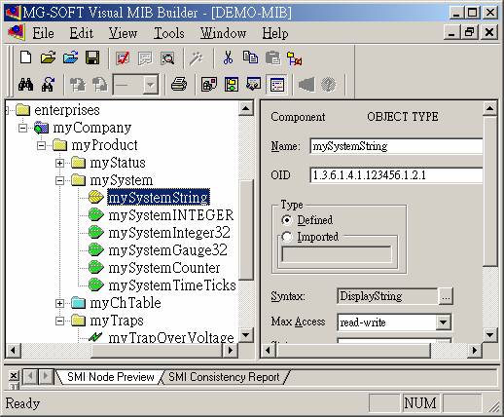This screenshot has height=417, width=504.
Task: Click the Copy icon in toolbar
Action: click(x=250, y=57)
